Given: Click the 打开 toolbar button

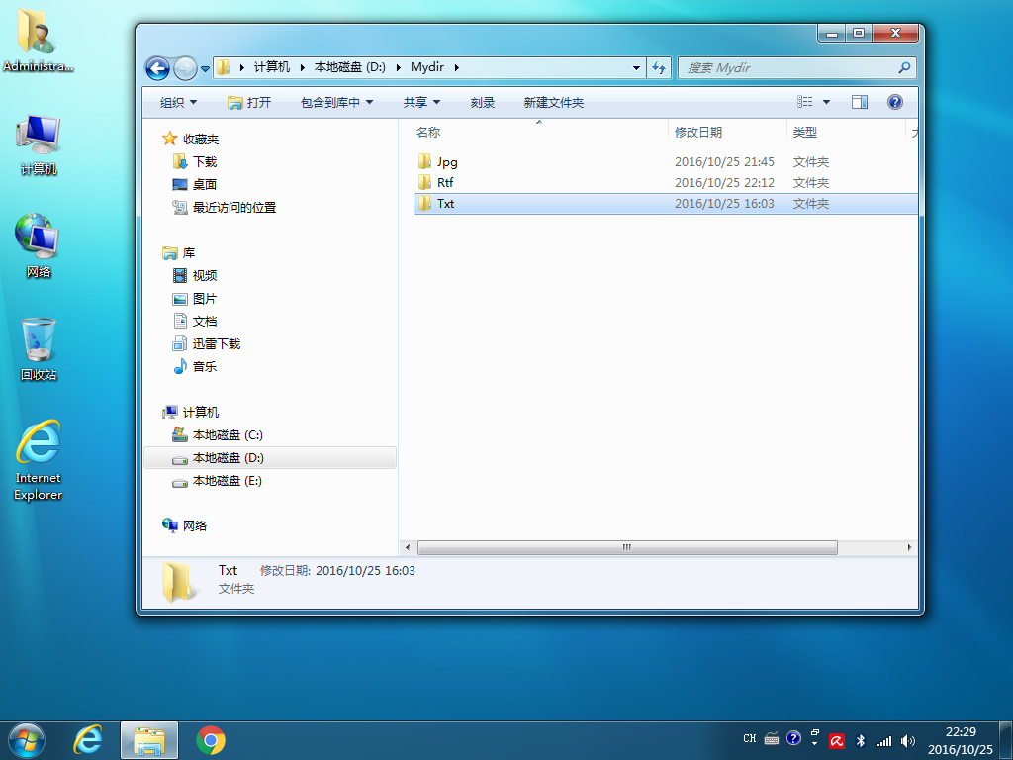Looking at the screenshot, I should [249, 102].
